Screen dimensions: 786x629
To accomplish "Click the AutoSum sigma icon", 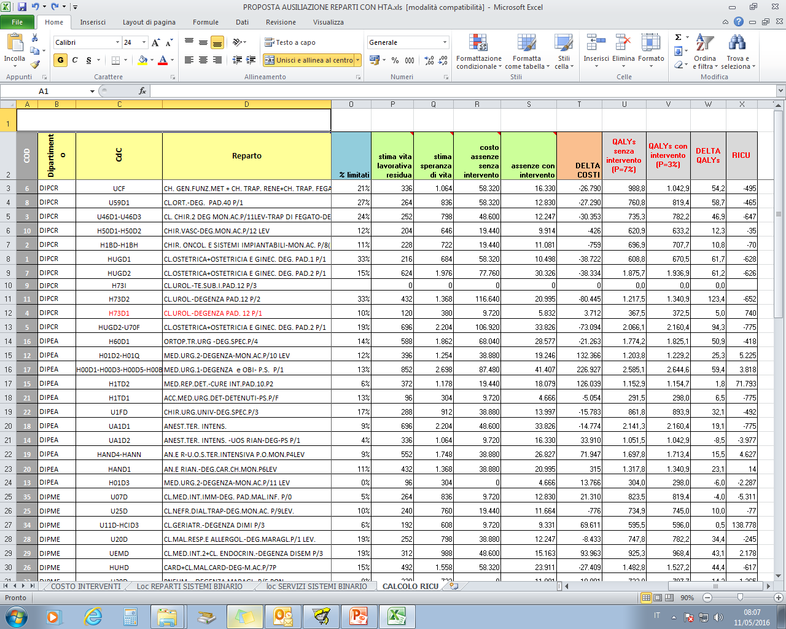I will [x=678, y=37].
